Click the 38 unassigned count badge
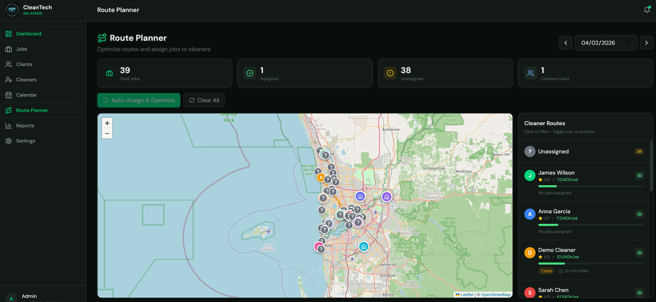This screenshot has height=302, width=656. [639, 151]
